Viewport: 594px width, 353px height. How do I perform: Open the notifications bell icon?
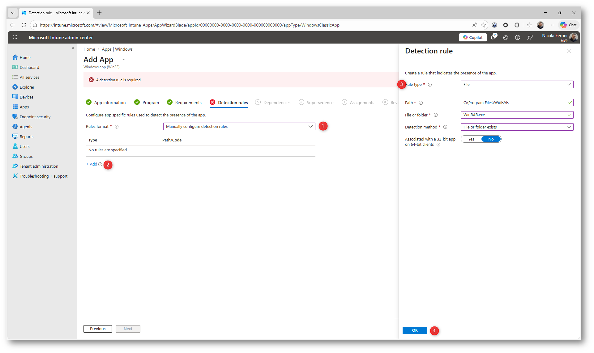(493, 37)
